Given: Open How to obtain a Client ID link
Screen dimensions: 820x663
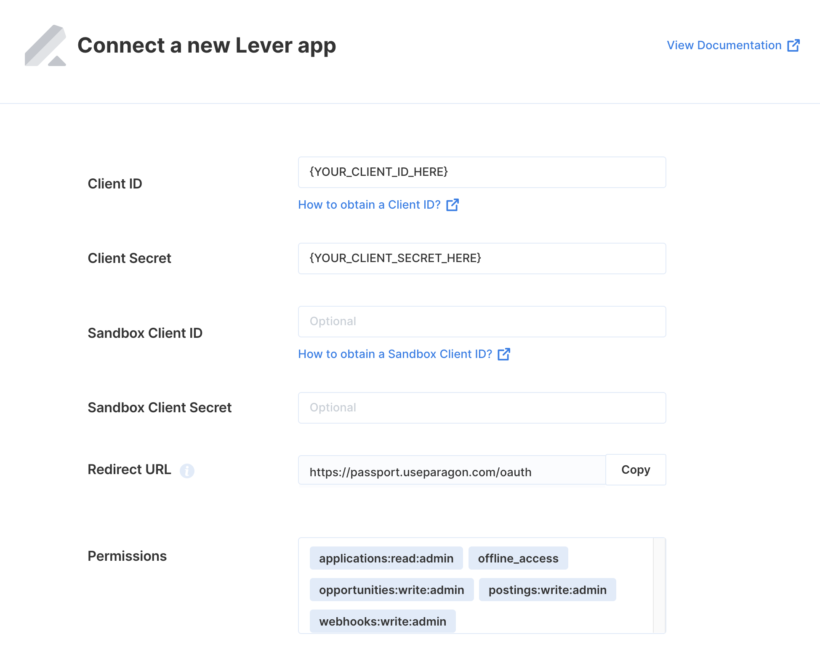Looking at the screenshot, I should point(378,205).
